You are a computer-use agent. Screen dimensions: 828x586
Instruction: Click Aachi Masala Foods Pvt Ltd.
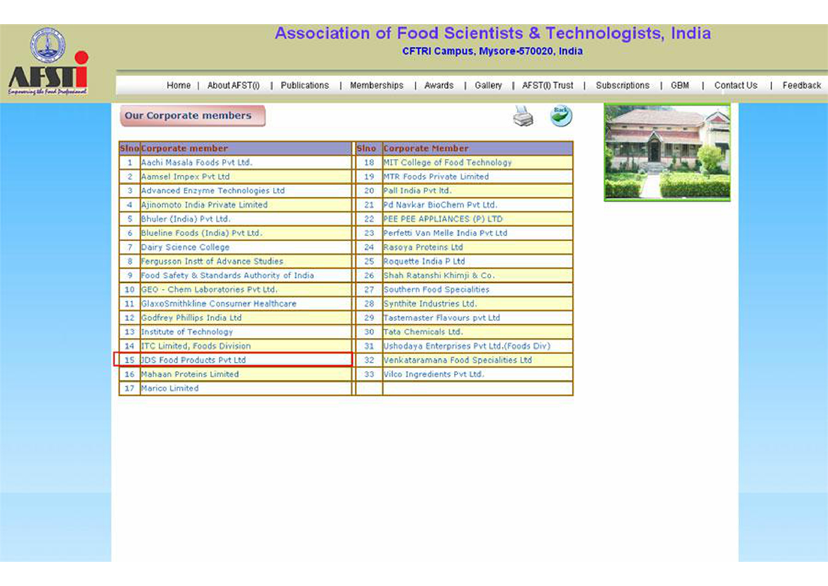coord(196,162)
